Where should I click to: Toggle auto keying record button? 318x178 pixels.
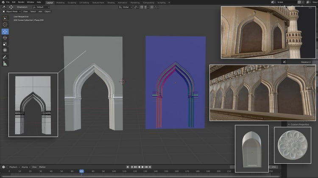128,167
